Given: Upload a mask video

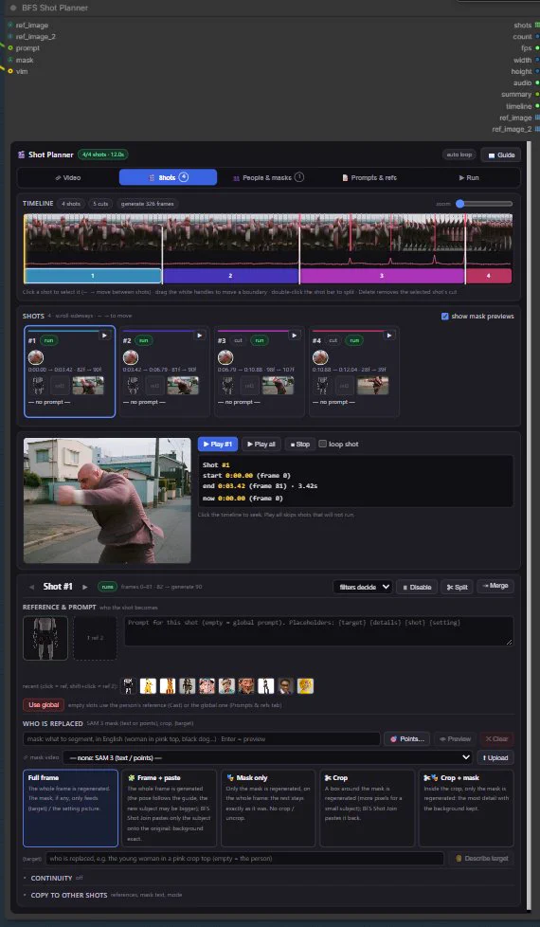Looking at the screenshot, I should pos(495,757).
